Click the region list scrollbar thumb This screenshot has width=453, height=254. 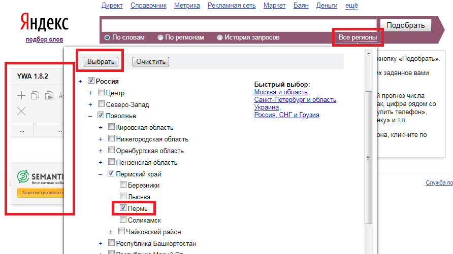click(x=368, y=157)
